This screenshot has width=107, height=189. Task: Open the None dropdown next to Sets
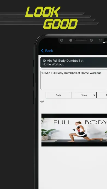pos(84,95)
